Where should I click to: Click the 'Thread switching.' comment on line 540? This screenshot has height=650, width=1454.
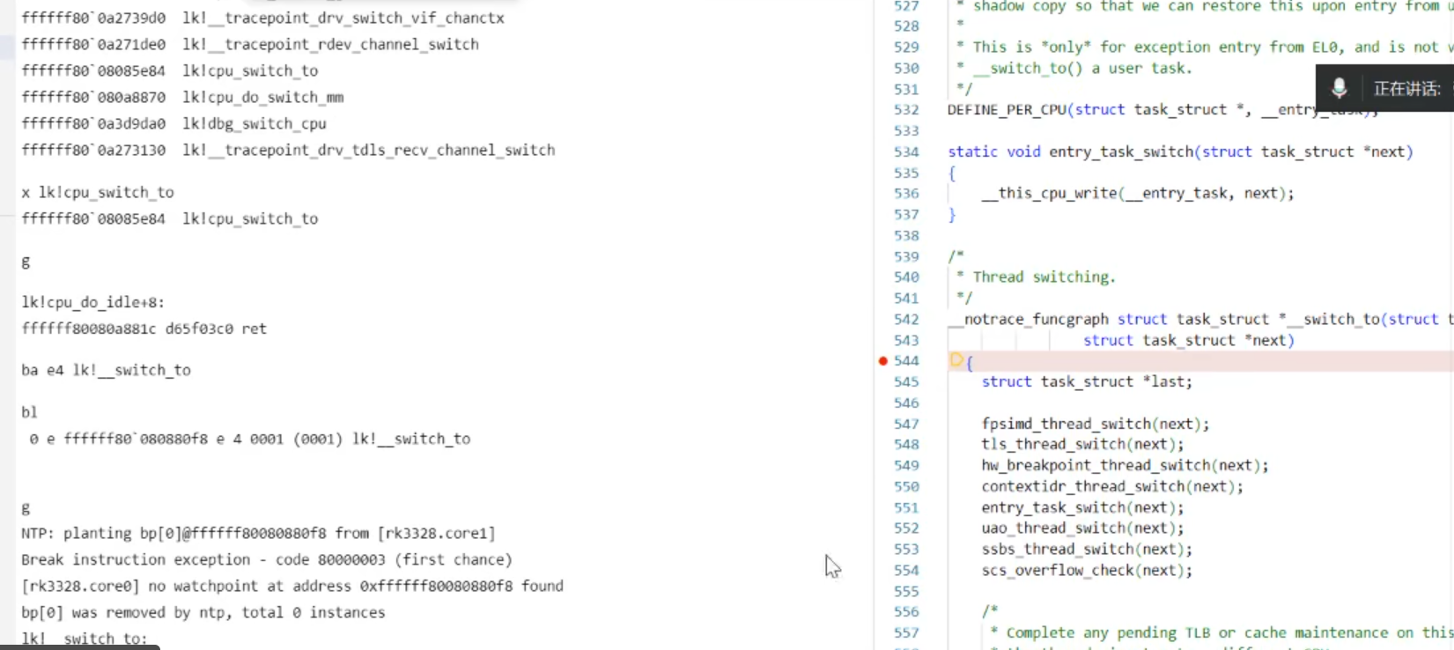[x=1044, y=277]
